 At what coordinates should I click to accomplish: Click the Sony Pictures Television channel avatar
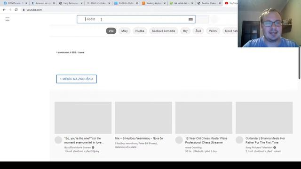(x=239, y=140)
